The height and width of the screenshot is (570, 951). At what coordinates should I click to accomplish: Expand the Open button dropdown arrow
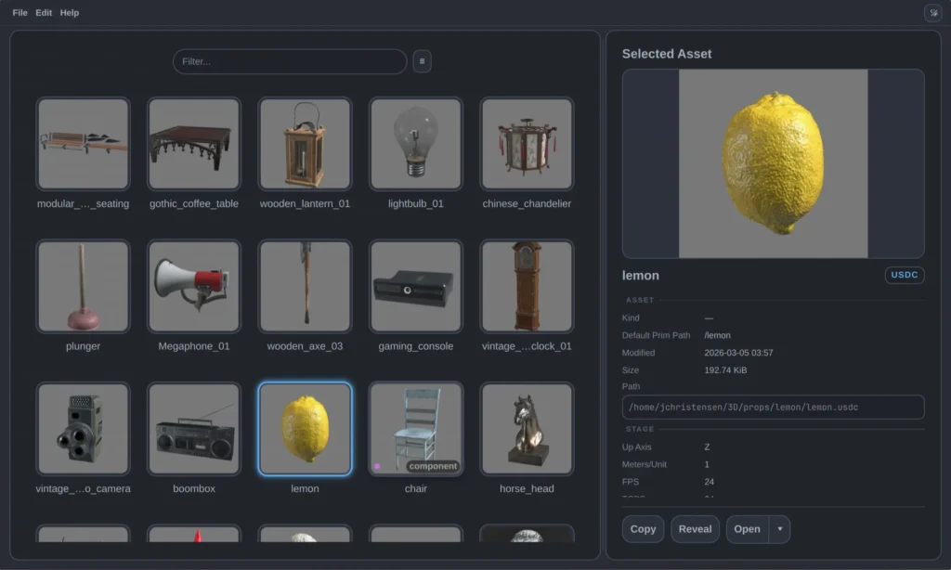780,529
